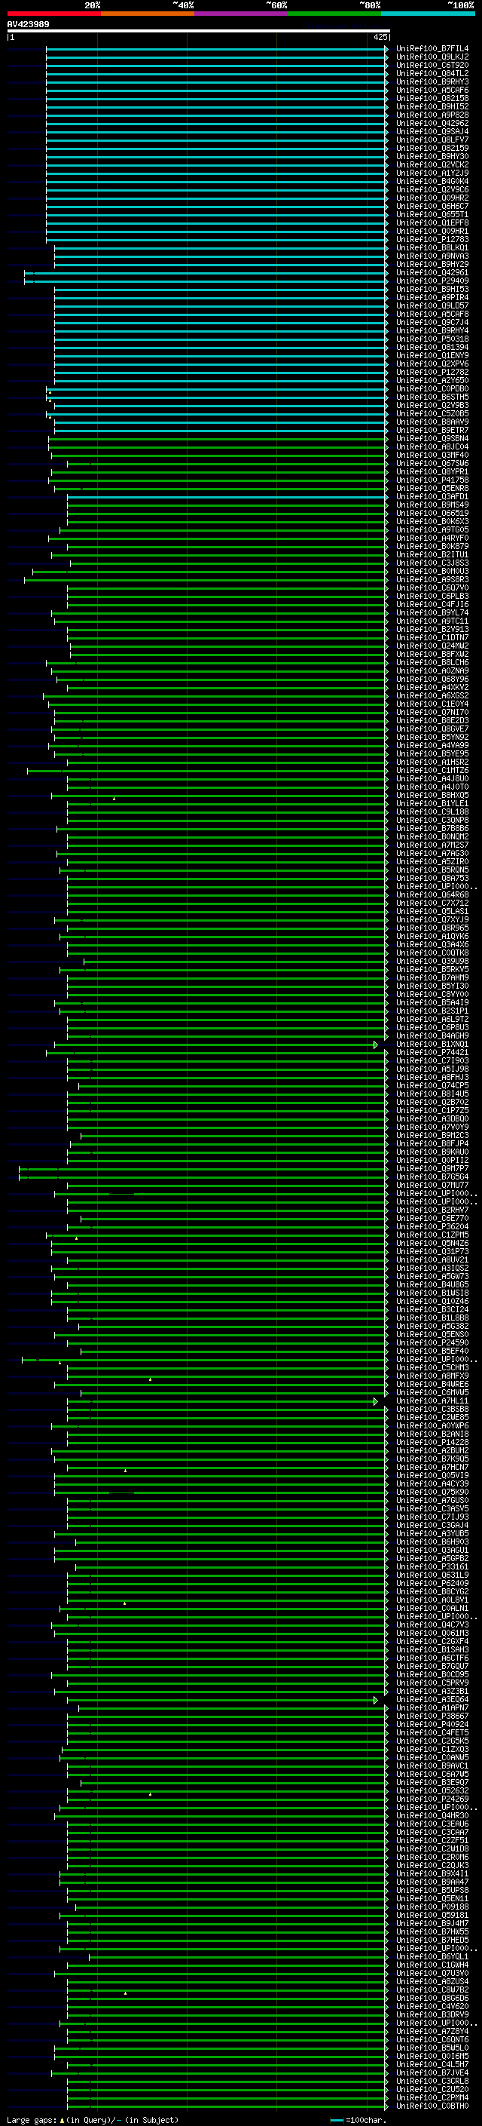Select the UniRef100_Q8GVE7 label
Image resolution: width=482 pixels, height=2126 pixels.
432,729
